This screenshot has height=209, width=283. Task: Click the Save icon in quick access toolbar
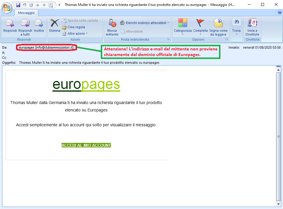(18, 5)
